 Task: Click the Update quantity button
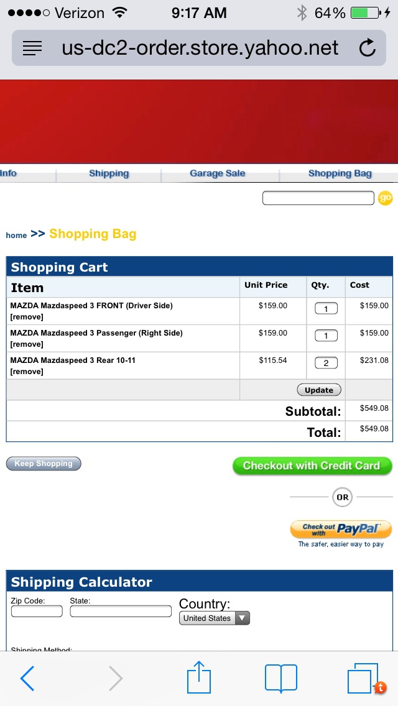[319, 390]
